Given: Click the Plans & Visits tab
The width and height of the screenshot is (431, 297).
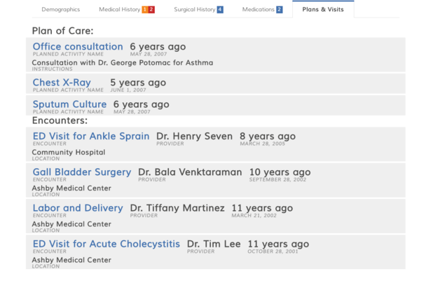Looking at the screenshot, I should pyautogui.click(x=323, y=9).
